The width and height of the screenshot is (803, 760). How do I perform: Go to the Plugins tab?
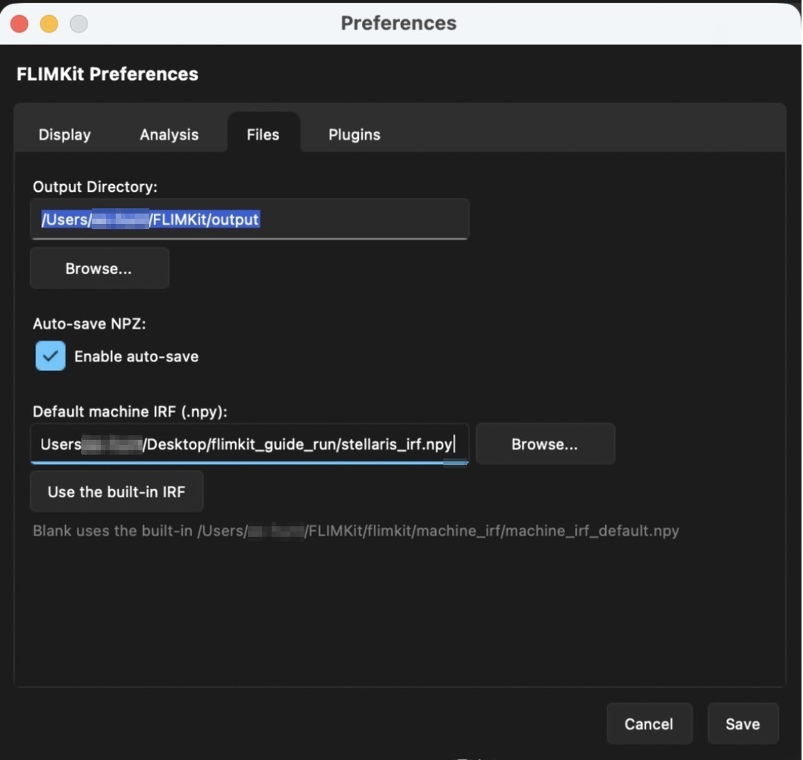[354, 134]
